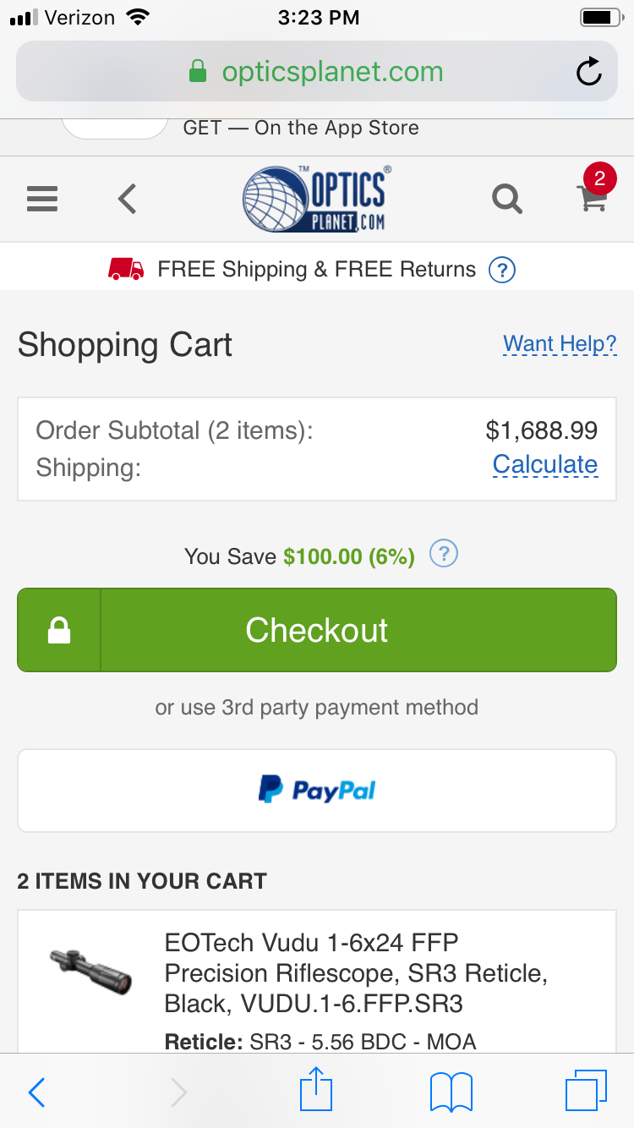Click the OpticsPlanet logo
The width and height of the screenshot is (634, 1128).
pyautogui.click(x=317, y=200)
